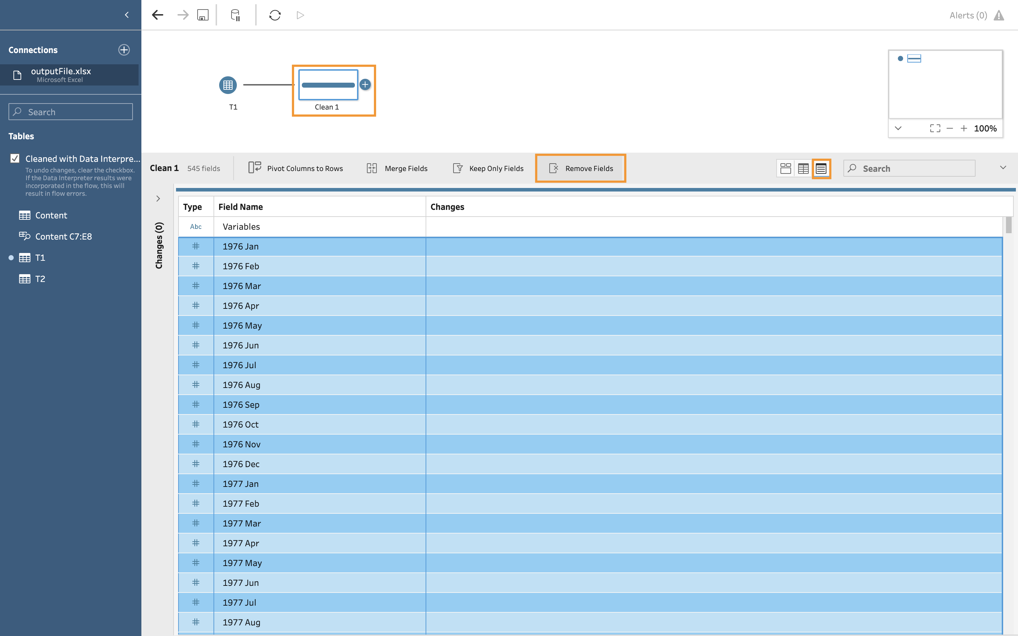This screenshot has width=1018, height=636.
Task: Expand the Changes pane chevron
Action: [x=158, y=199]
